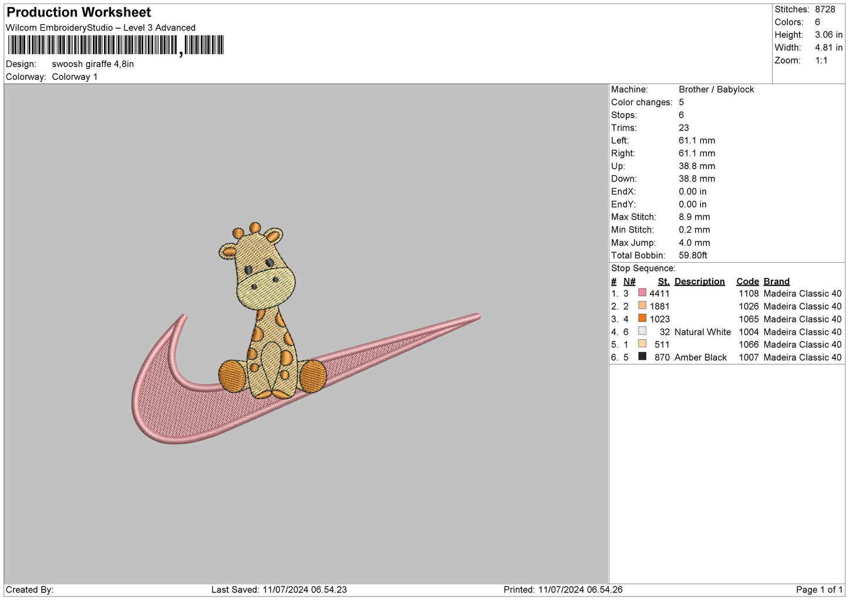Image resolution: width=849 pixels, height=600 pixels.
Task: Click the Max Stitch value '8.9 mm'
Action: click(694, 217)
